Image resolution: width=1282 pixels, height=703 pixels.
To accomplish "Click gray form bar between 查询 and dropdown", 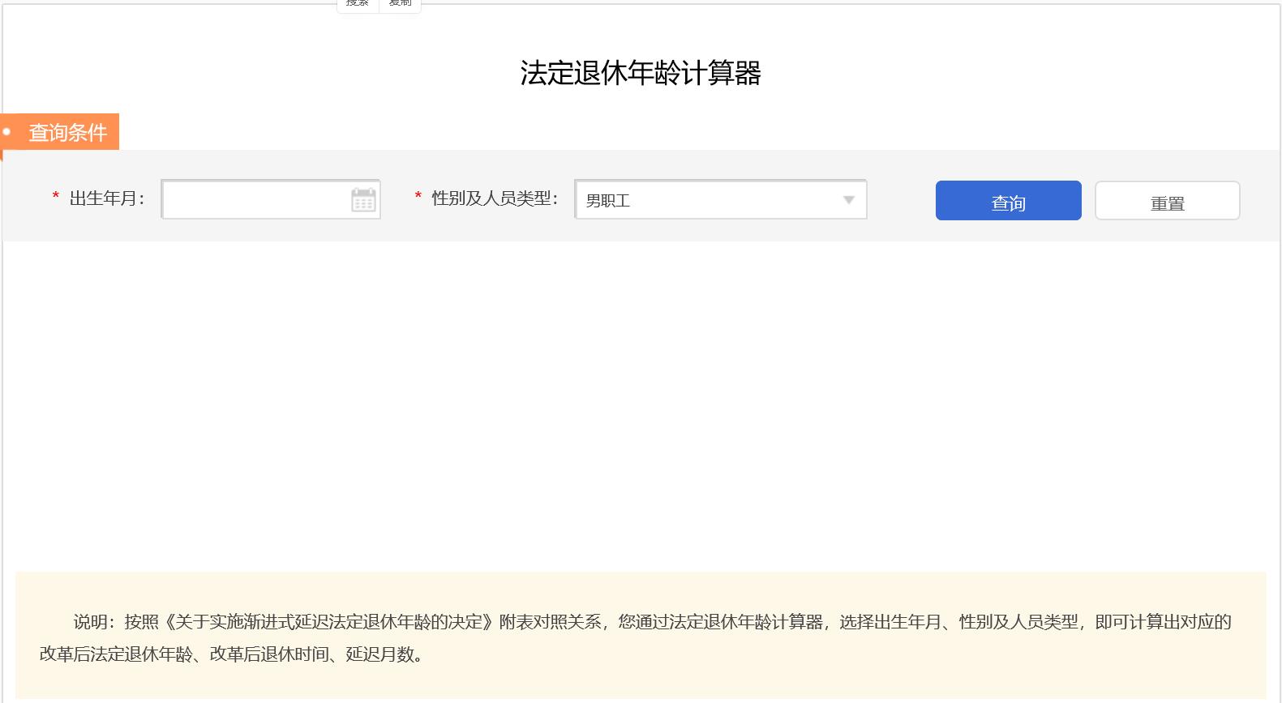I will [901, 200].
